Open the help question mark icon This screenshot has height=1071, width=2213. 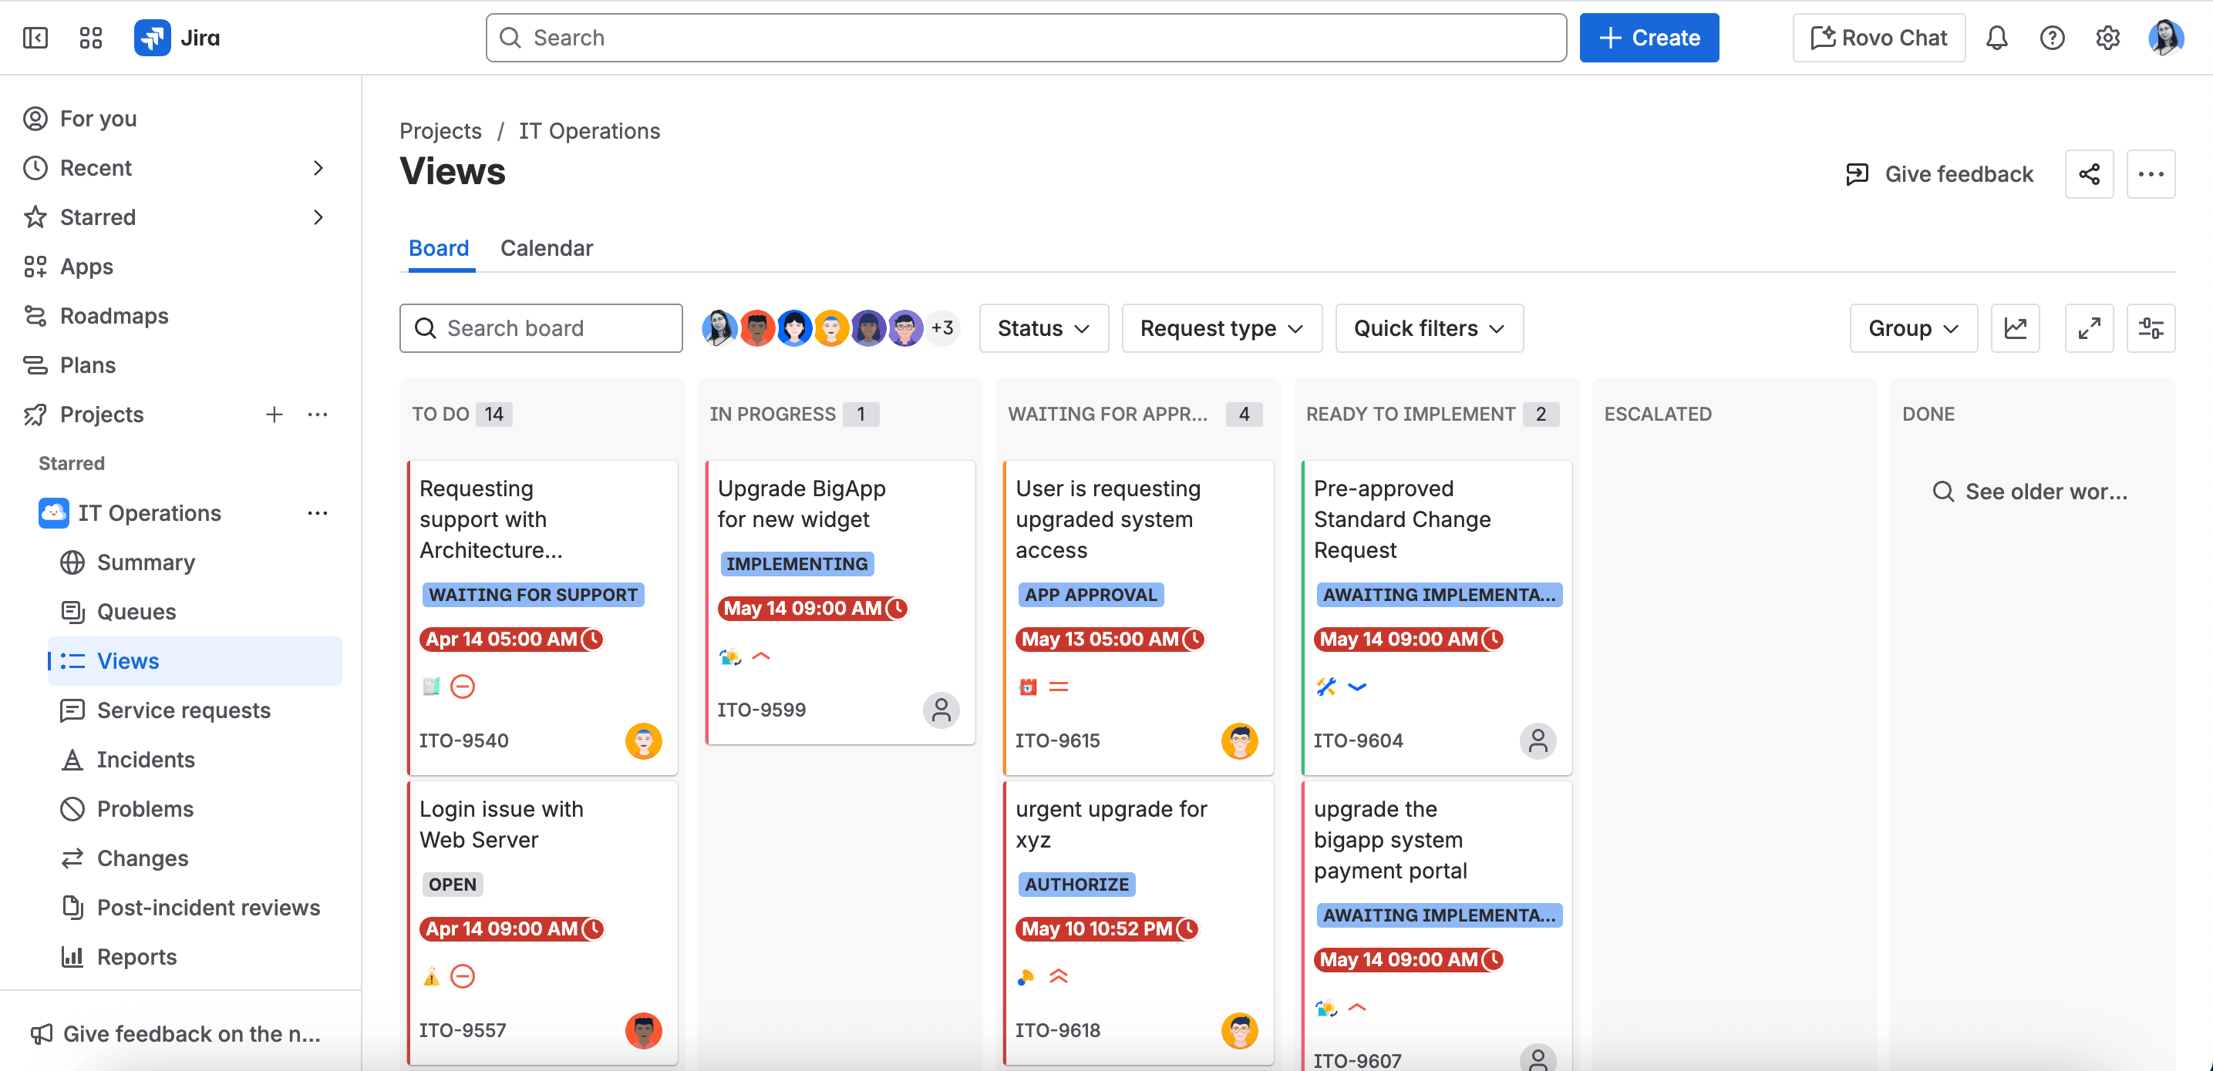tap(2052, 38)
